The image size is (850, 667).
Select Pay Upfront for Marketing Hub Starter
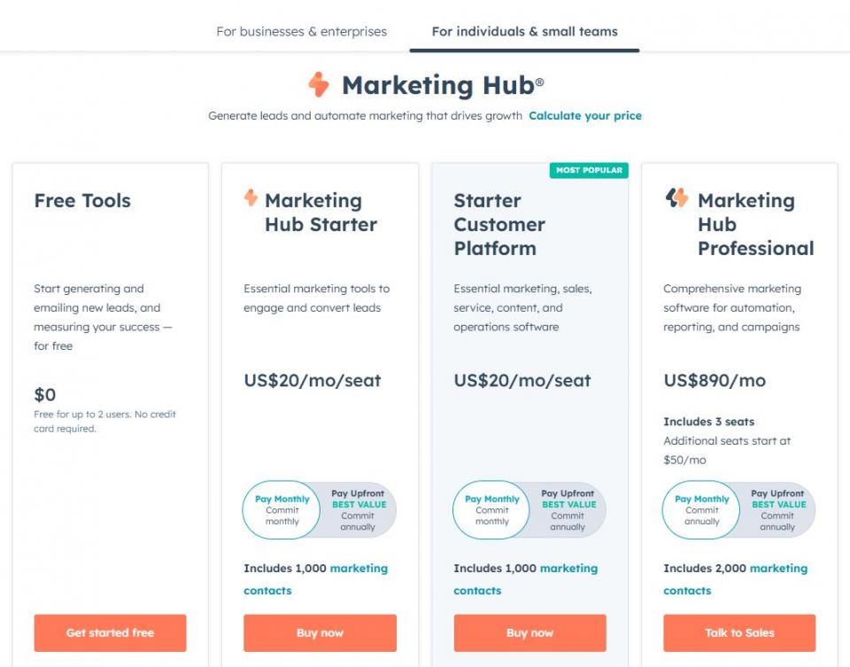click(x=358, y=510)
